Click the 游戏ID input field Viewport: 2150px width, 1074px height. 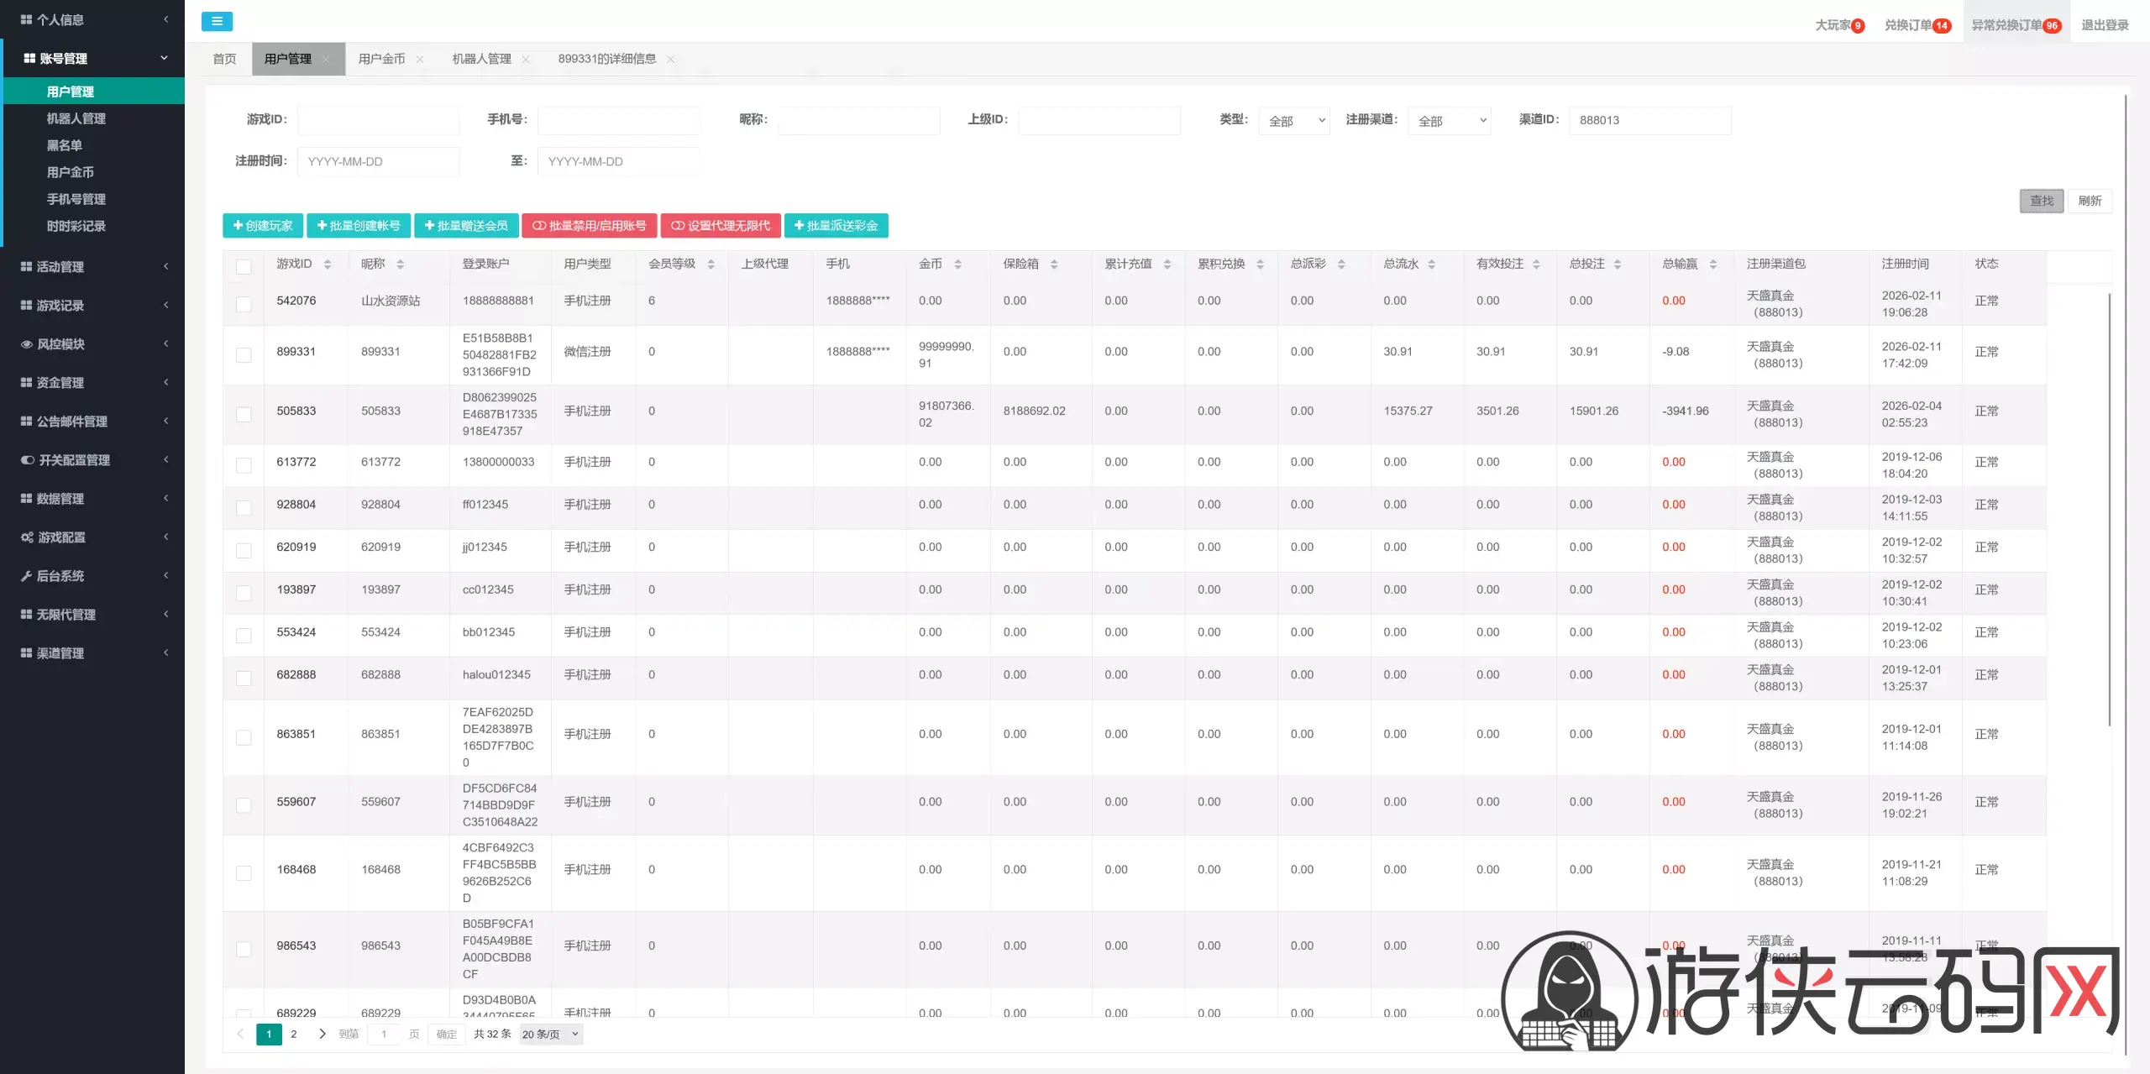(x=378, y=120)
